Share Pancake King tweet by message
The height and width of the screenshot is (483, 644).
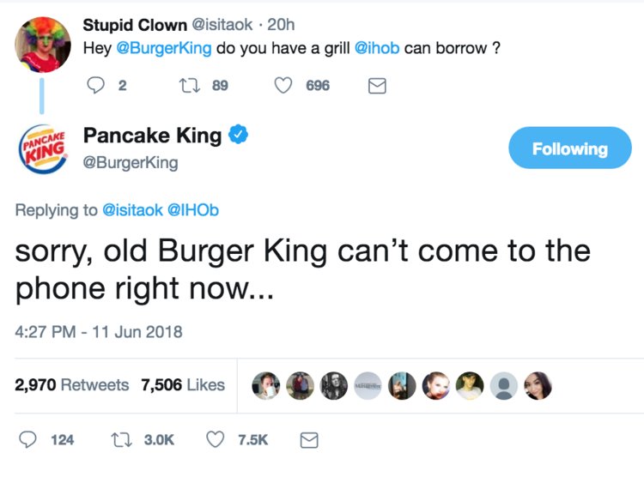(308, 439)
